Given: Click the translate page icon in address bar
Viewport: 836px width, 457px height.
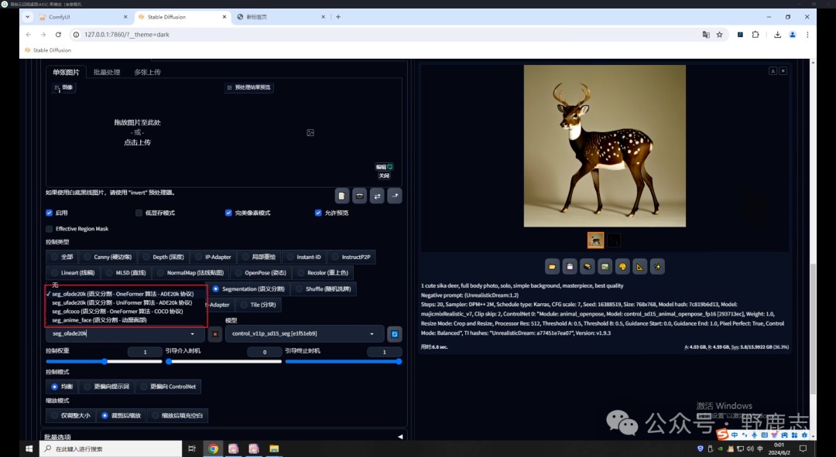Looking at the screenshot, I should (706, 35).
